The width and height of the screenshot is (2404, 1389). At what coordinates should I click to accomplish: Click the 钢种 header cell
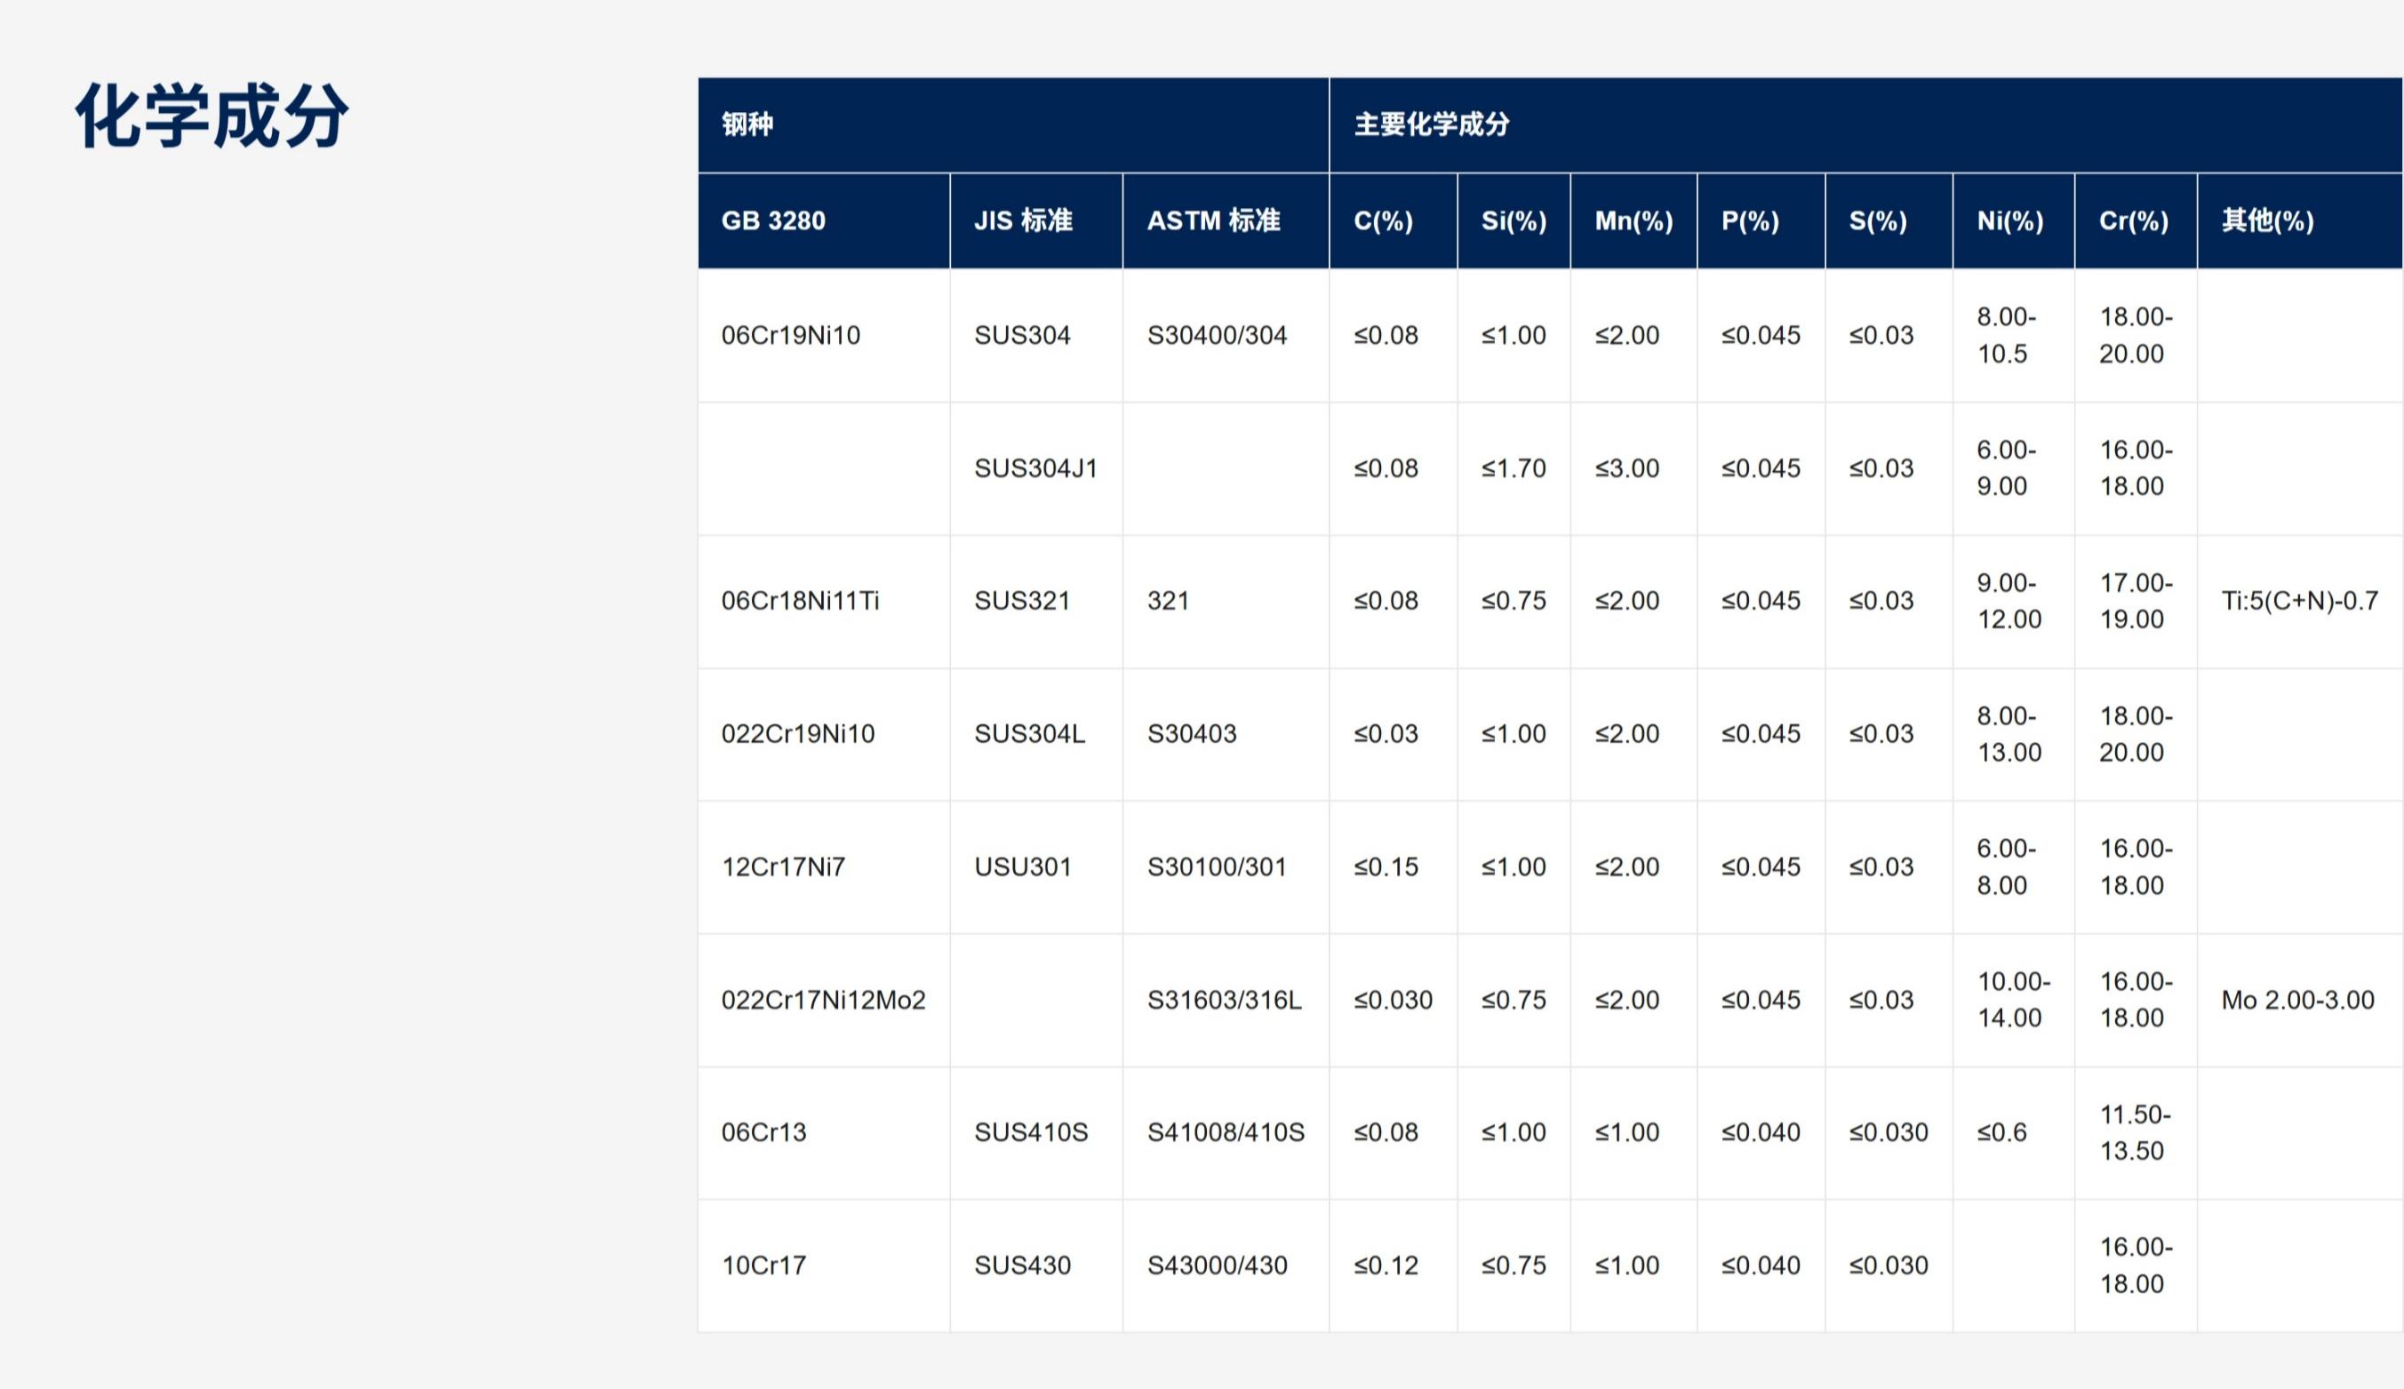click(747, 124)
